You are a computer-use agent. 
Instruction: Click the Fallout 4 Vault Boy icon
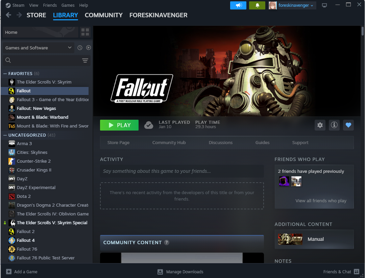coord(11,240)
